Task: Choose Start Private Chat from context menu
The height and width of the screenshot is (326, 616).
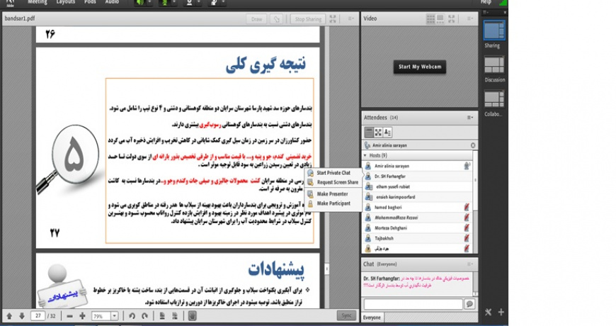Action: [x=333, y=173]
